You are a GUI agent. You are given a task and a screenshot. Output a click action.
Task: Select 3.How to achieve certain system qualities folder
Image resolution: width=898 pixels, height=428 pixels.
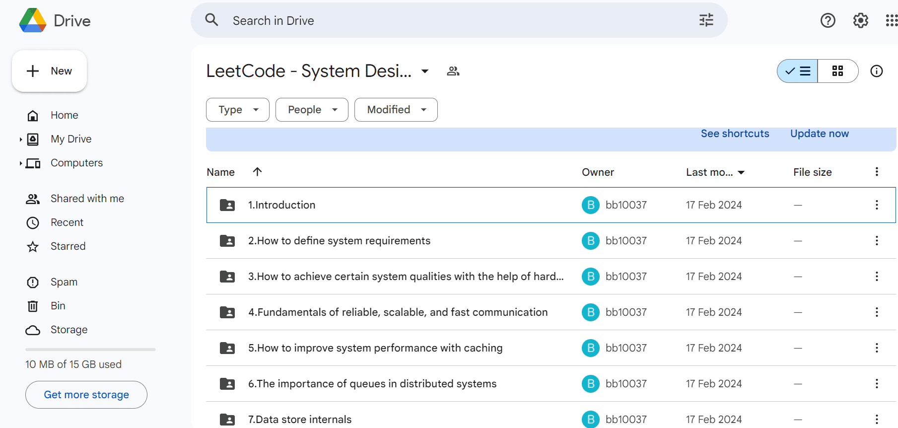tap(551, 277)
